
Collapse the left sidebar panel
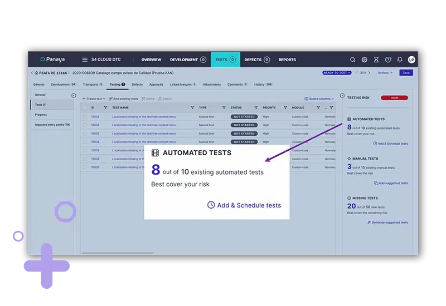pyautogui.click(x=74, y=95)
